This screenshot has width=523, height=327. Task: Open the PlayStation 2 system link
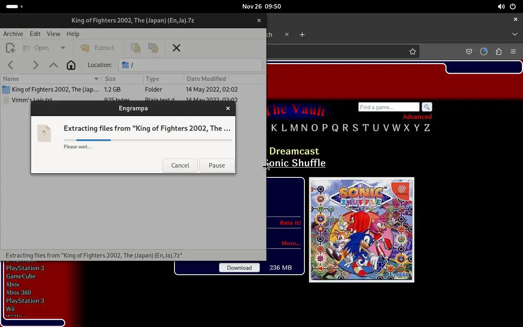pos(25,268)
